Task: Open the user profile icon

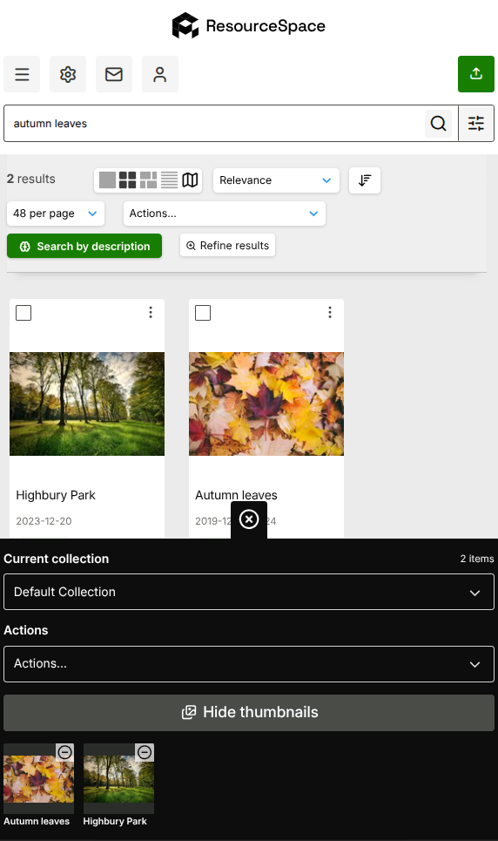Action: point(160,74)
